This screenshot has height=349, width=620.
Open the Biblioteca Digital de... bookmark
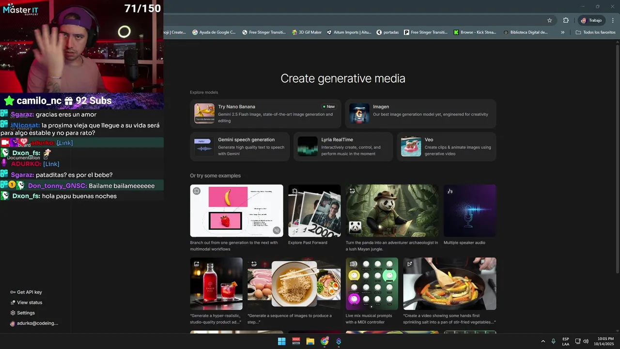pos(525,32)
